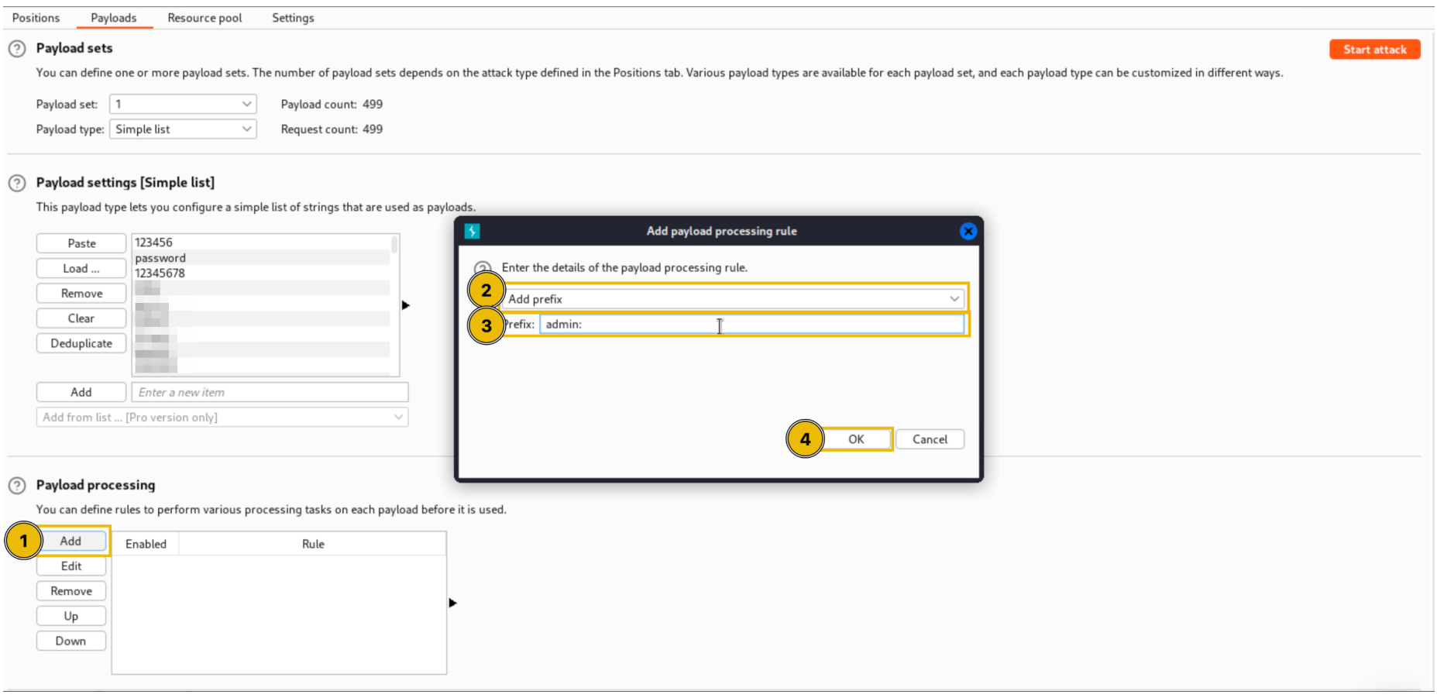Move the processing rule Down
1437x698 pixels.
70,641
